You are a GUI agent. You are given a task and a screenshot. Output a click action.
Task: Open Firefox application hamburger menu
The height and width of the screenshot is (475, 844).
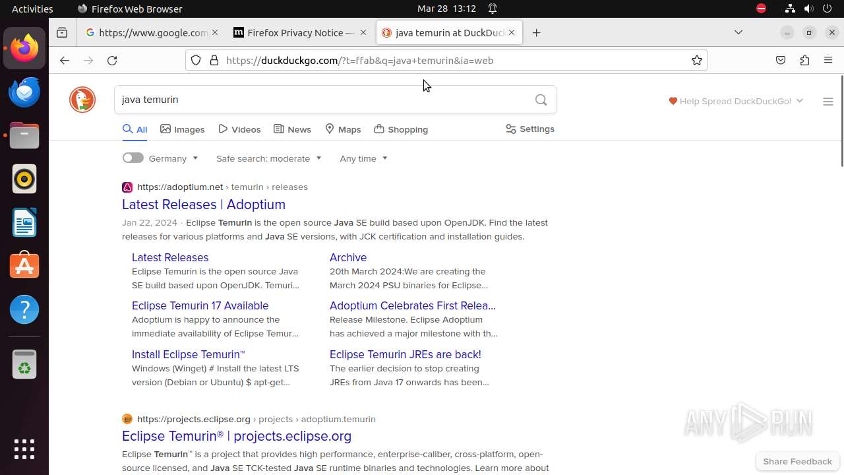coord(828,60)
